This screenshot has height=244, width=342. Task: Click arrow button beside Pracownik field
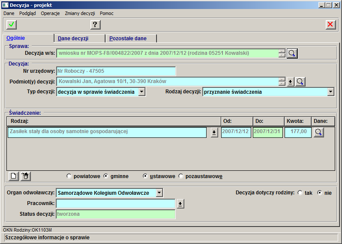pos(180,204)
